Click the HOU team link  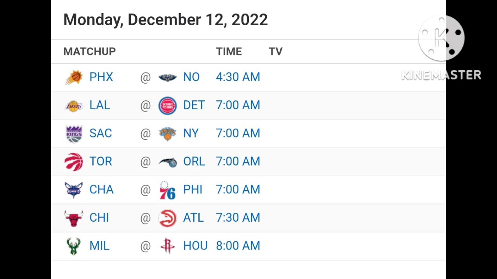tap(195, 246)
